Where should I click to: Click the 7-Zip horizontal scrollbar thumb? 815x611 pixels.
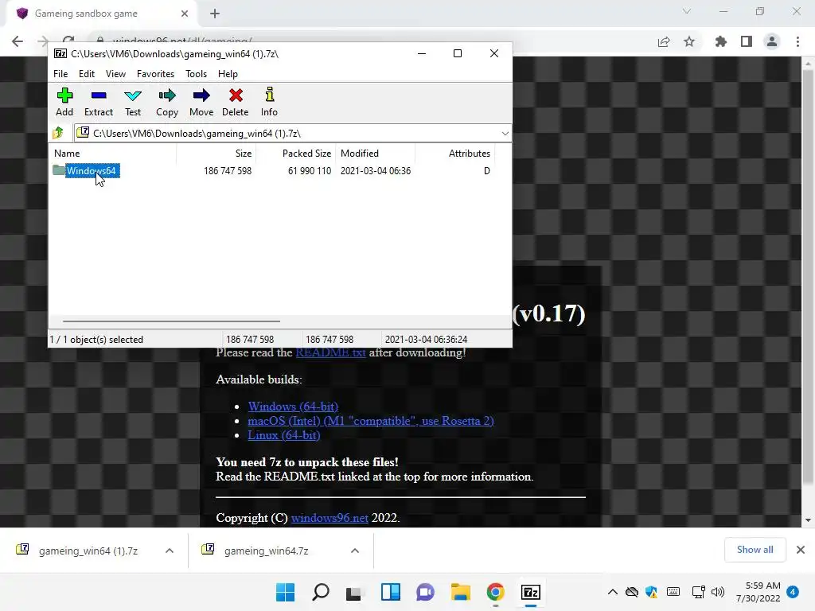click(172, 321)
